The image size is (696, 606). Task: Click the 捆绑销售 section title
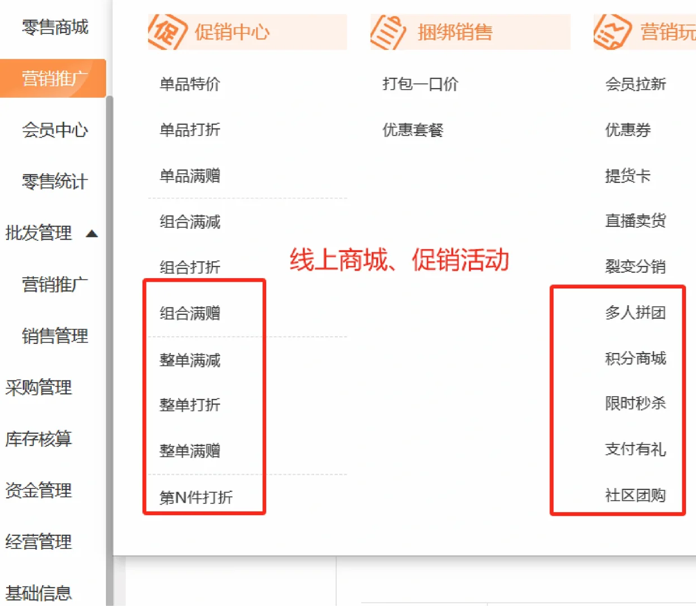tap(455, 33)
